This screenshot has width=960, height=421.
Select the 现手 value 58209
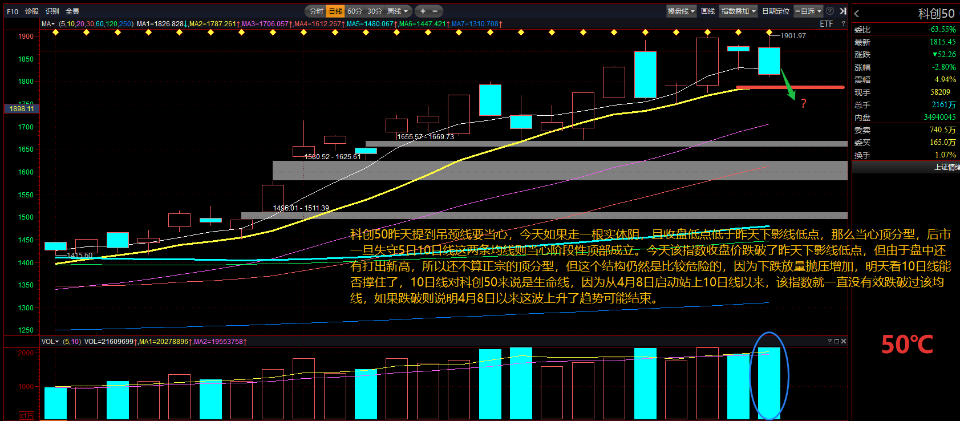940,92
